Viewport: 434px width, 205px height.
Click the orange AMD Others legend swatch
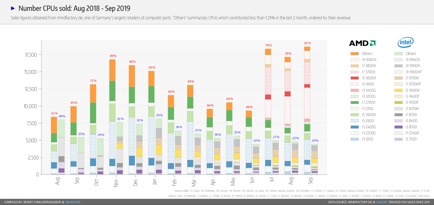[354, 54]
